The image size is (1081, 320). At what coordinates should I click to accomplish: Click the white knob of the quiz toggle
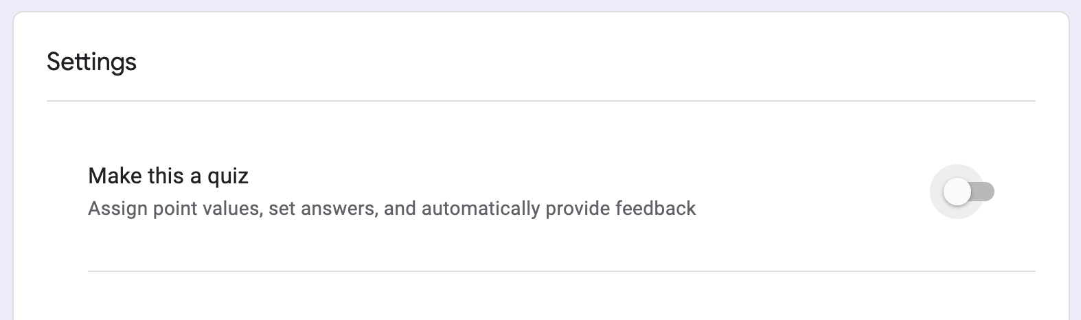(x=957, y=192)
